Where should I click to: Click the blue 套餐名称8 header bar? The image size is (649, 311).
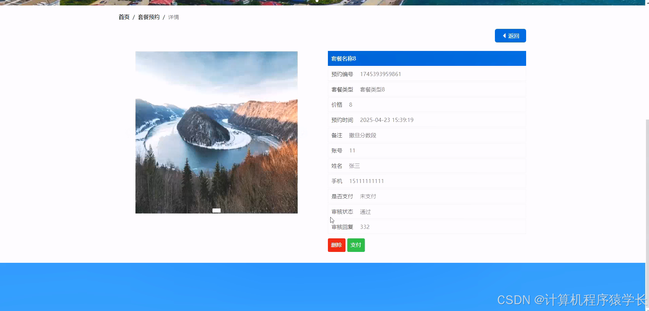pyautogui.click(x=426, y=58)
